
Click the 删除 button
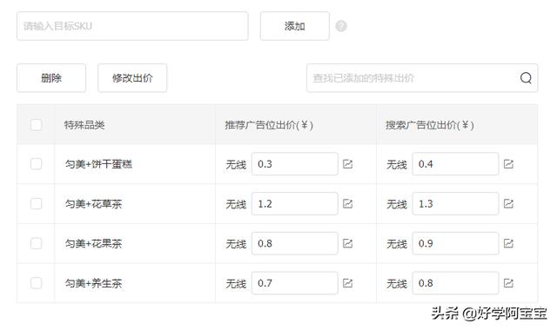tap(51, 78)
